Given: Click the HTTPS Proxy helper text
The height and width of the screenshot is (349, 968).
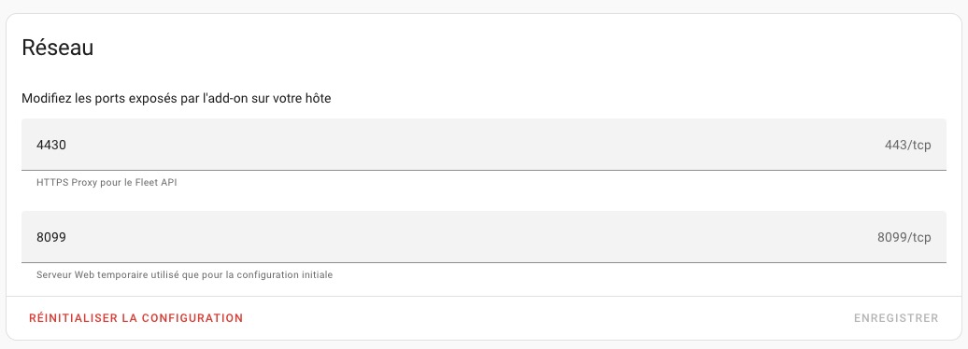Looking at the screenshot, I should pos(107,183).
